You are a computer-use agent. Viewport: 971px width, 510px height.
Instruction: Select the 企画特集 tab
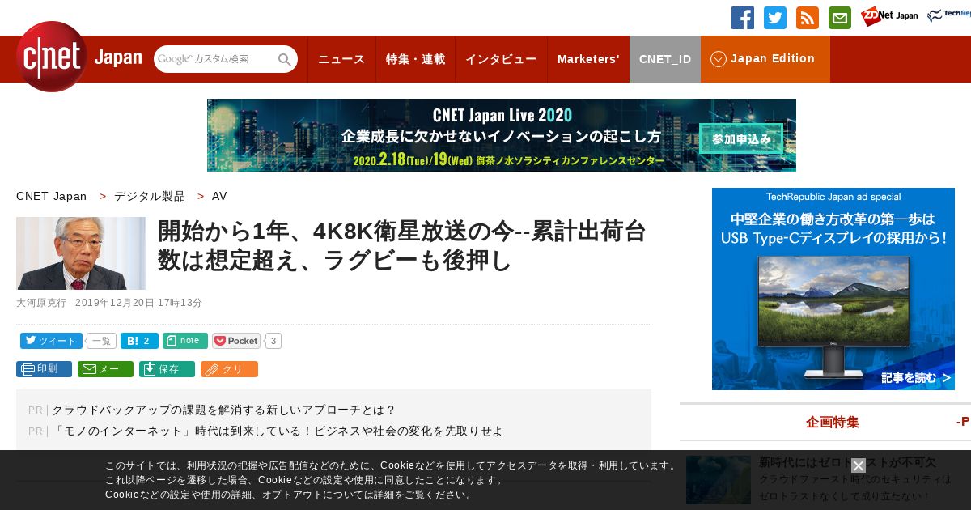833,422
